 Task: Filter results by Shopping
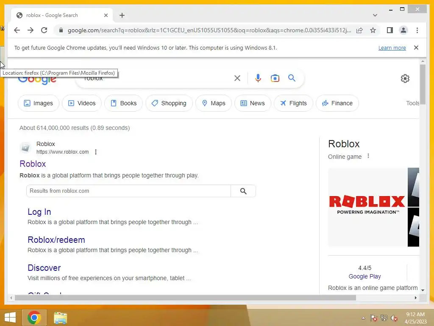coord(169,103)
